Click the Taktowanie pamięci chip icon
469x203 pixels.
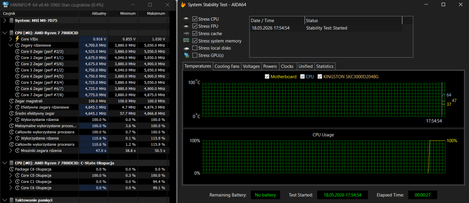[12, 200]
